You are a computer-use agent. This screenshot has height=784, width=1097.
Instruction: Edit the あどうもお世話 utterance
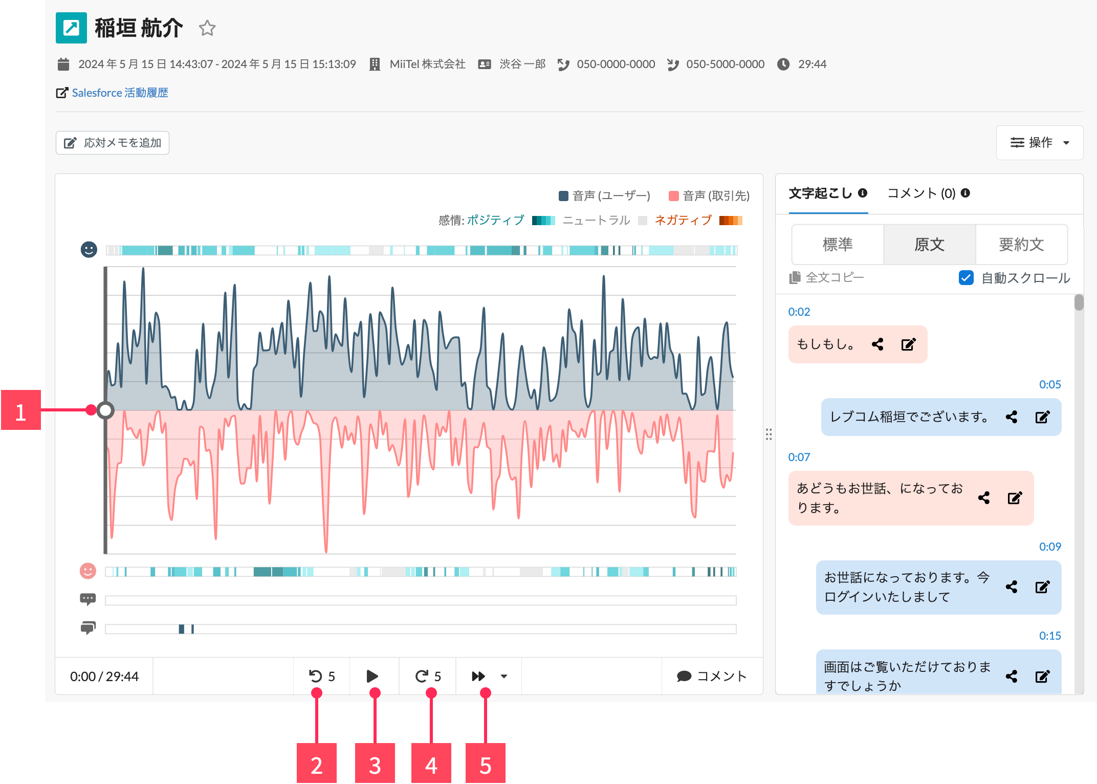pyautogui.click(x=1015, y=498)
